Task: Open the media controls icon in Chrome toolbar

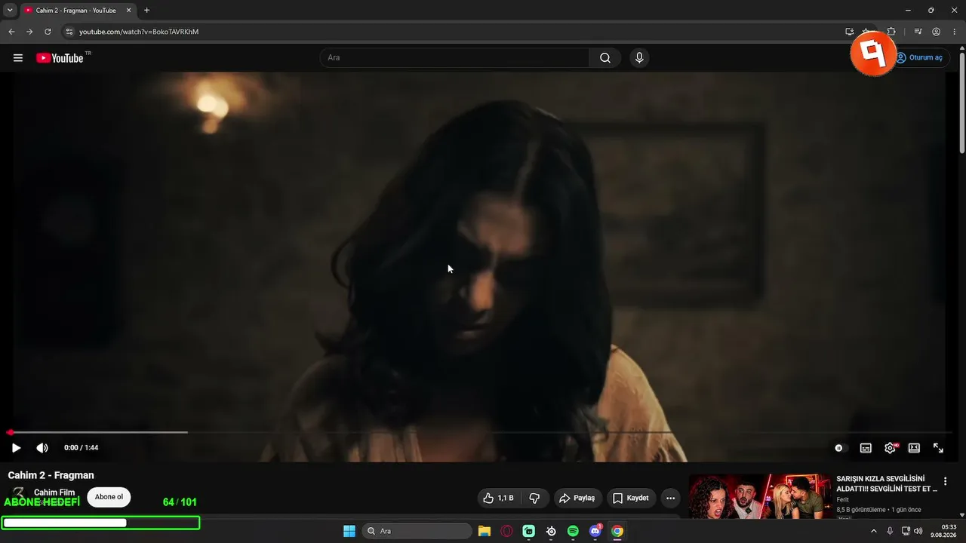Action: [918, 32]
